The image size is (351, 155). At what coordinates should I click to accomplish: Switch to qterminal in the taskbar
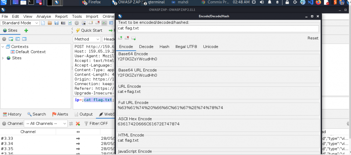(153, 3)
